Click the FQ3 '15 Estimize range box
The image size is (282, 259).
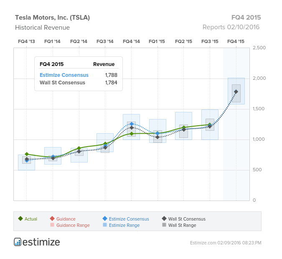pos(210,124)
